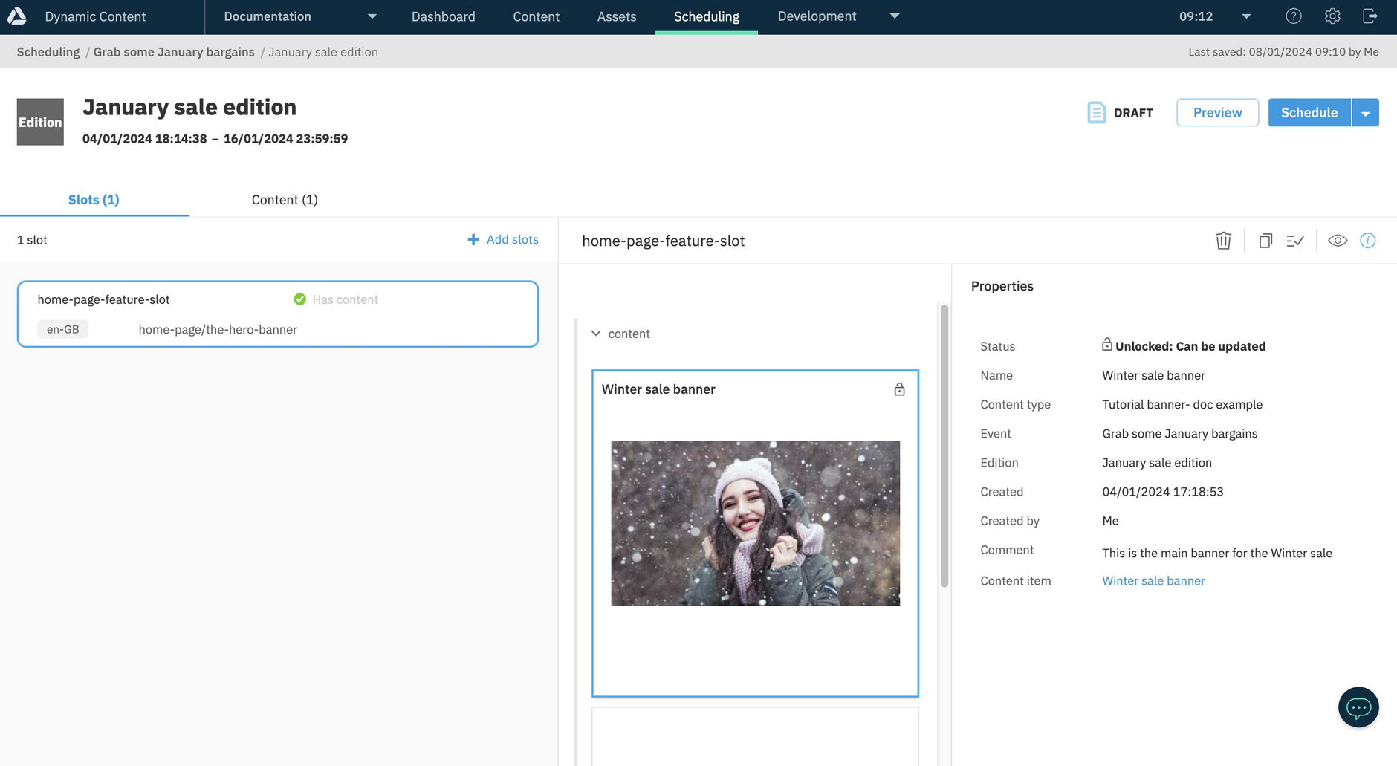Click the lock icon on Winter sale banner card

tap(899, 389)
